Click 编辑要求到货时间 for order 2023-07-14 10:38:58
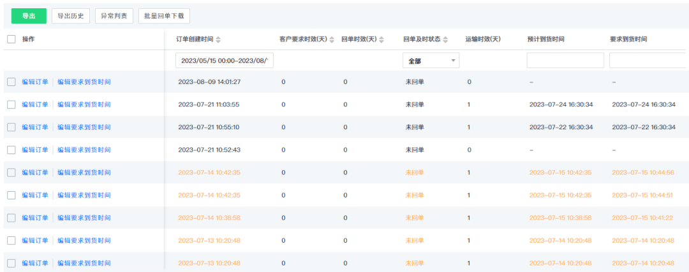 click(x=84, y=218)
